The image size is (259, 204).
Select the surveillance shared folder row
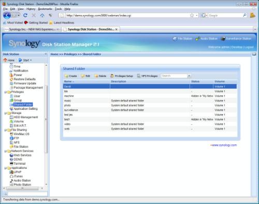(x=150, y=110)
